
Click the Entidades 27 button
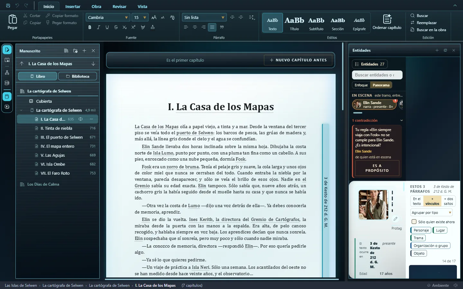[x=370, y=64]
